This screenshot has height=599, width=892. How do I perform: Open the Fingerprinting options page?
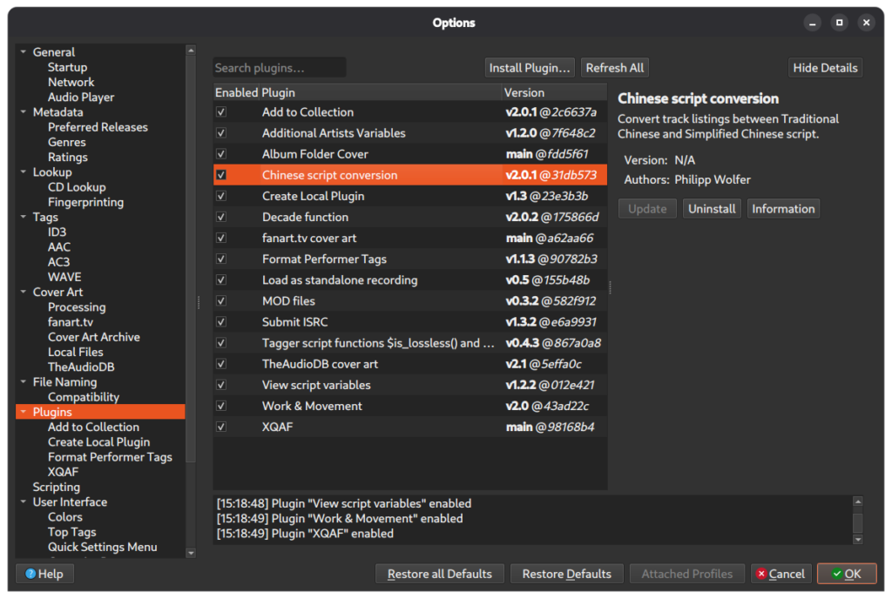pos(85,202)
